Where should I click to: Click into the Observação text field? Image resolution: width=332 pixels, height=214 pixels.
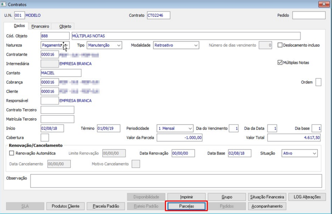click(x=176, y=181)
